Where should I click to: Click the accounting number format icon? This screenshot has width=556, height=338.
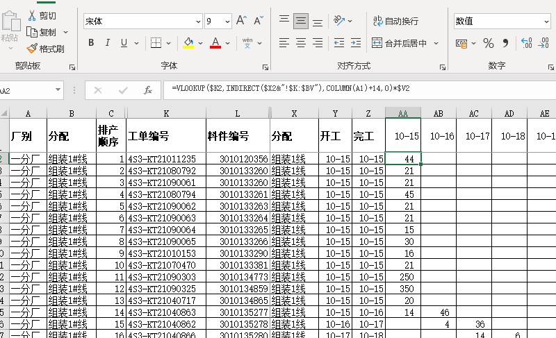461,44
